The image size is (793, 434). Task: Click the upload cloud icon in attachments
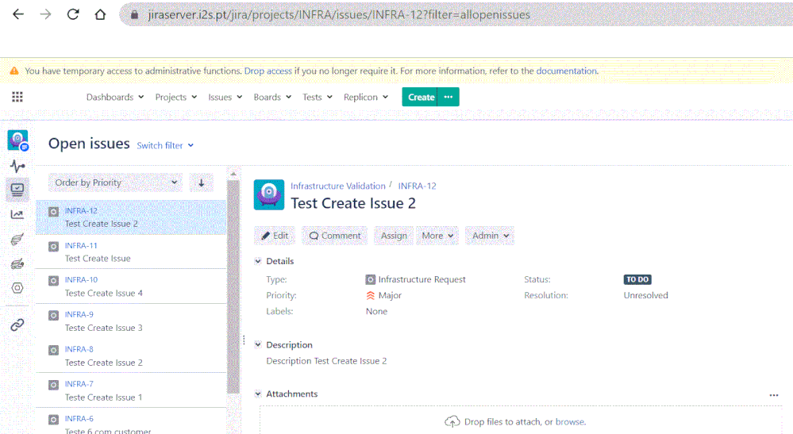[452, 421]
